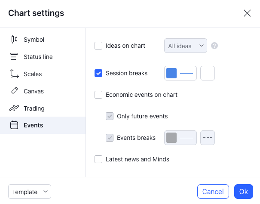Click the Canvas pencil icon

coord(14,91)
